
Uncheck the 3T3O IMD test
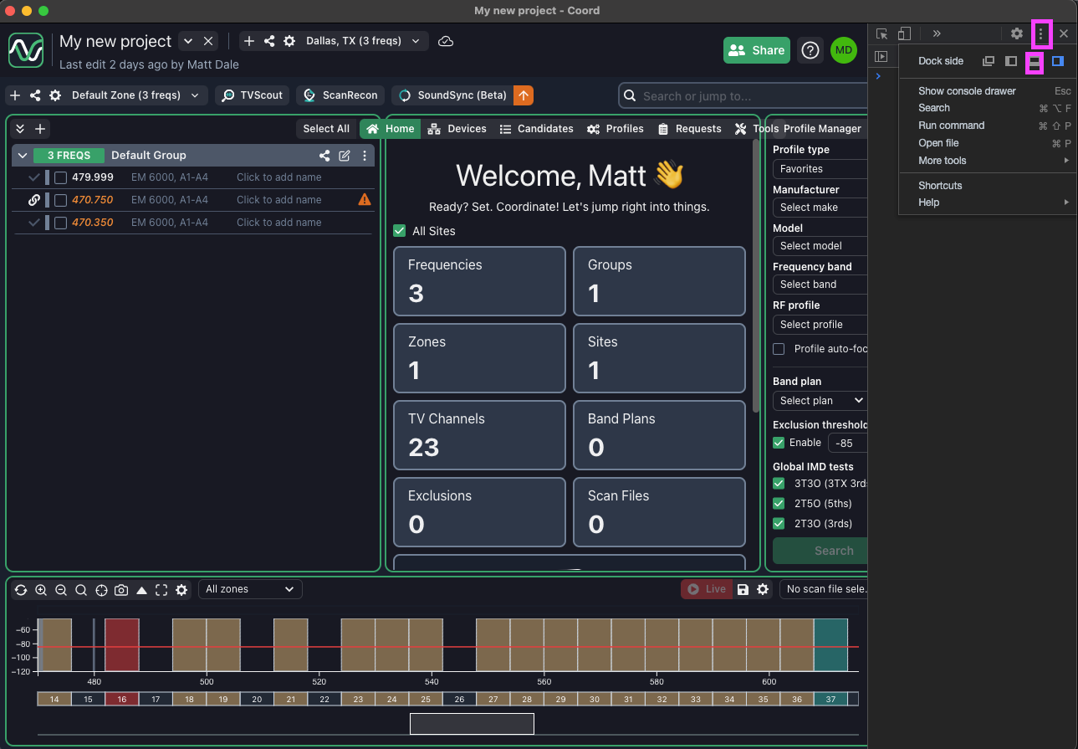pyautogui.click(x=779, y=483)
